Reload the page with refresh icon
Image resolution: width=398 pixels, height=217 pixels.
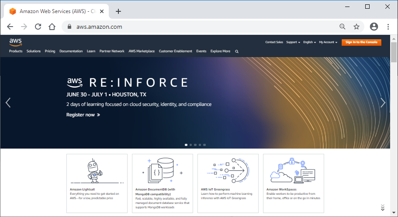[38, 27]
